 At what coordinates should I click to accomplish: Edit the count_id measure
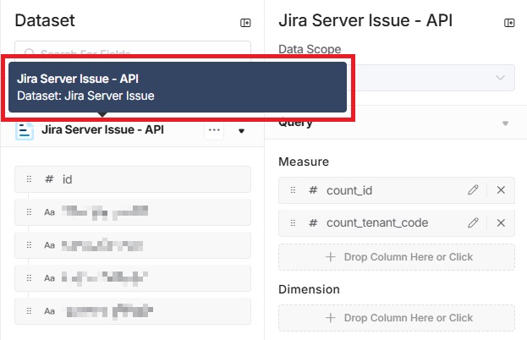473,190
